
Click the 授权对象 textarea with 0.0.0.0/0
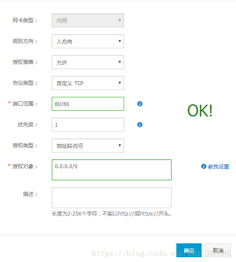tap(112, 170)
